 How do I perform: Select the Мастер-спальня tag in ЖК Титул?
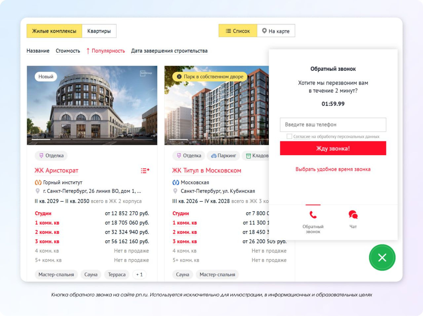pyautogui.click(x=217, y=274)
